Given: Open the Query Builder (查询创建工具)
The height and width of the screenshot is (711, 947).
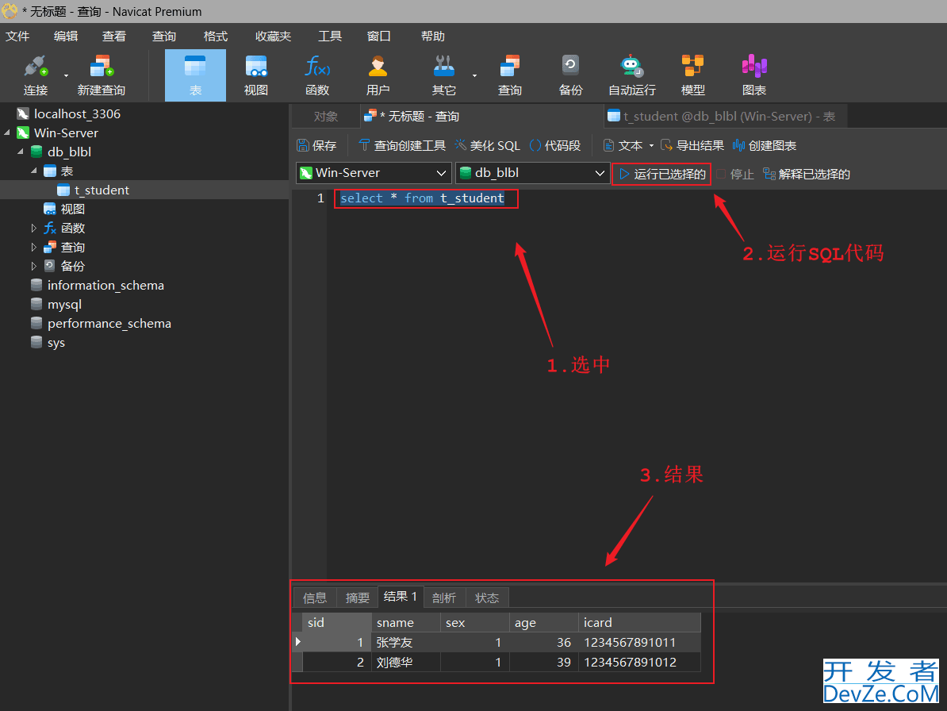Looking at the screenshot, I should coord(402,145).
